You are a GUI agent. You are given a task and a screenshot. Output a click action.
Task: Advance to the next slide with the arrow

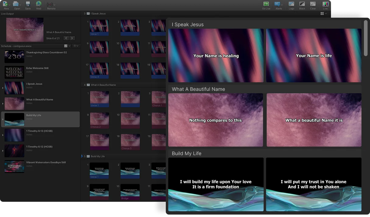[x=72, y=38]
